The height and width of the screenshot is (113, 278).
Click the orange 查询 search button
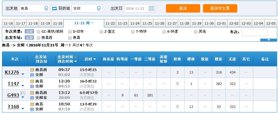point(183,8)
